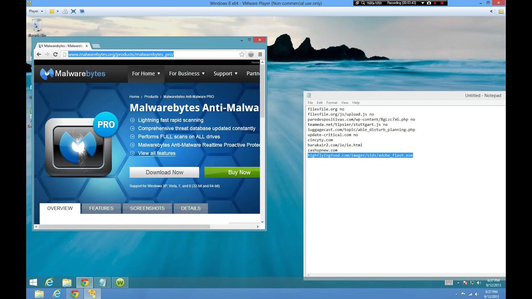Click Chrome icon in guest taskbar
Image resolution: width=532 pixels, height=299 pixels.
coord(85,282)
